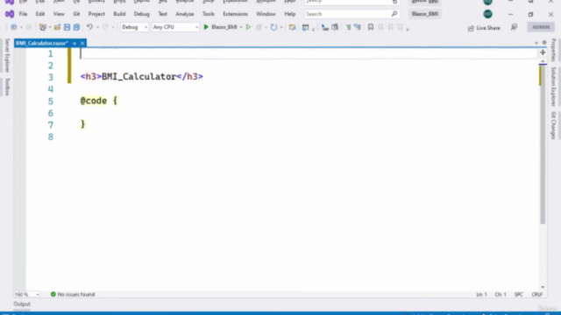
Task: Open the Debug configuration dropdown
Action: (134, 27)
